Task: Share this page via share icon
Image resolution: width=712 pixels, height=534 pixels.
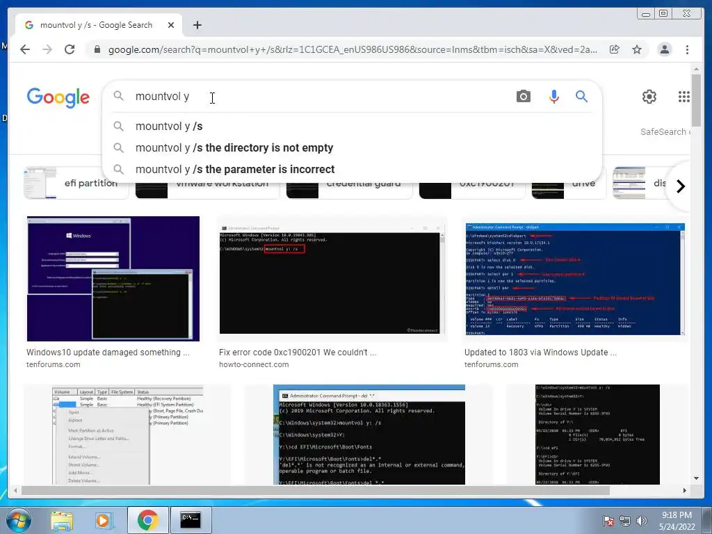Action: tap(615, 49)
